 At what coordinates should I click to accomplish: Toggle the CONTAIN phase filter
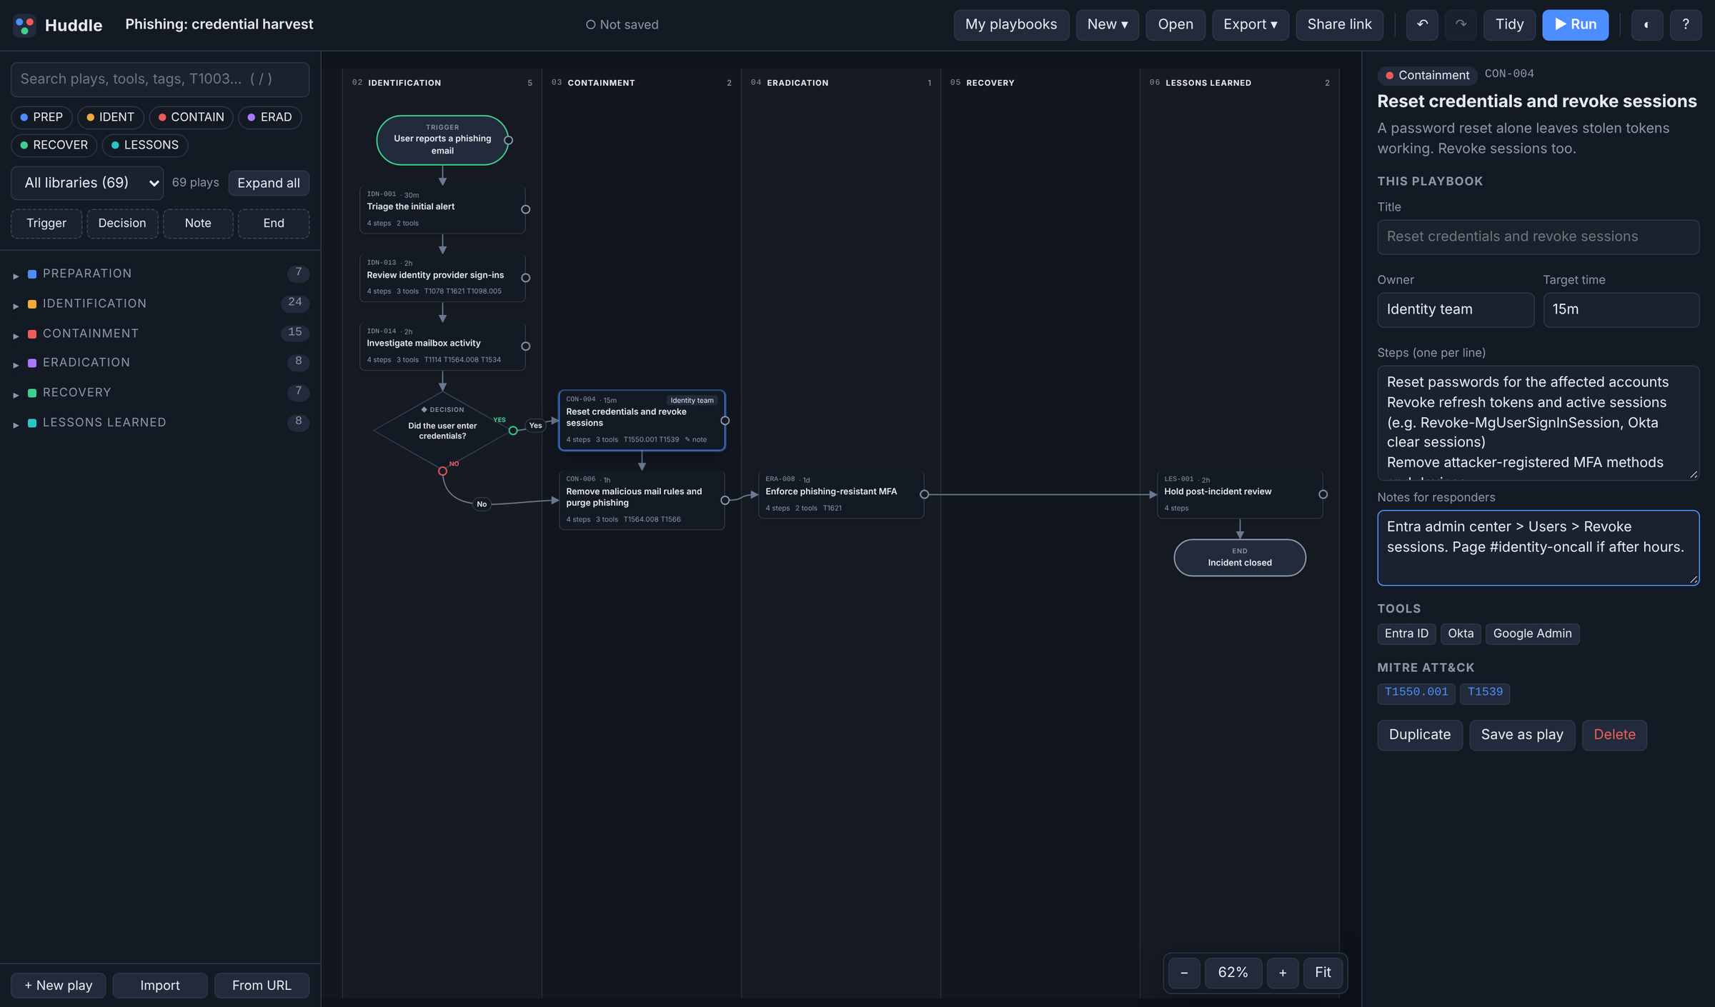[x=191, y=117]
